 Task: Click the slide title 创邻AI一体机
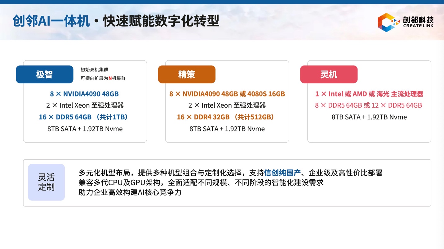click(51, 21)
